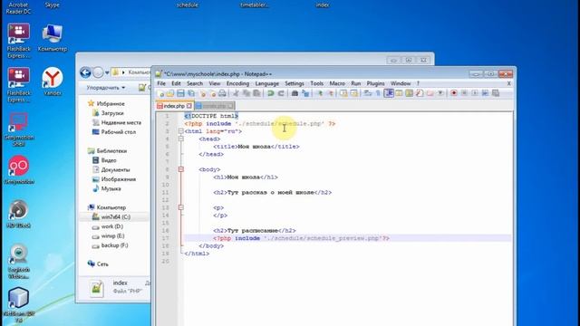The height and width of the screenshot is (326, 580).
Task: Click the index file thumbnail in details pane
Action: 97,288
